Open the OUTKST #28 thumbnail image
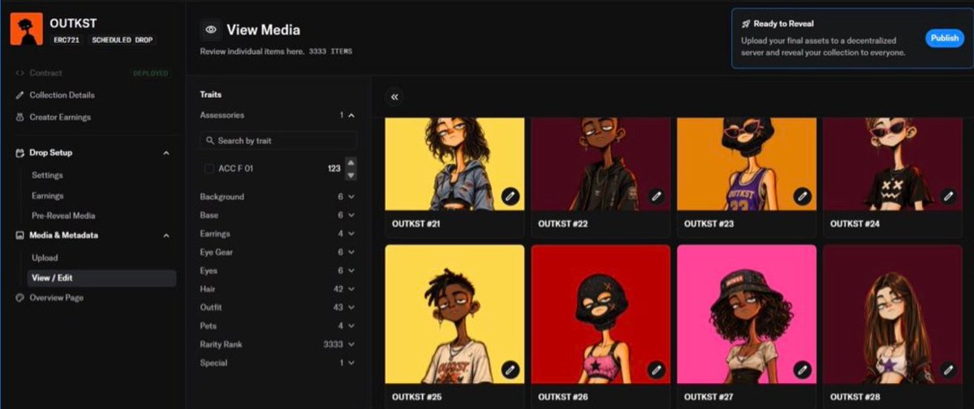This screenshot has height=409, width=974. [893, 314]
